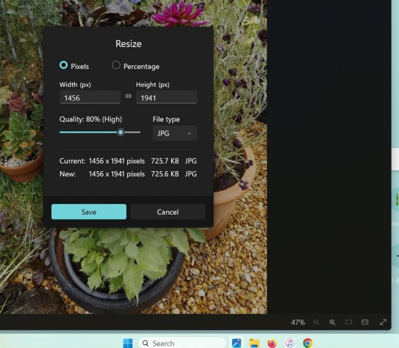Select the Pixels radio button
The height and width of the screenshot is (348, 399).
(64, 66)
